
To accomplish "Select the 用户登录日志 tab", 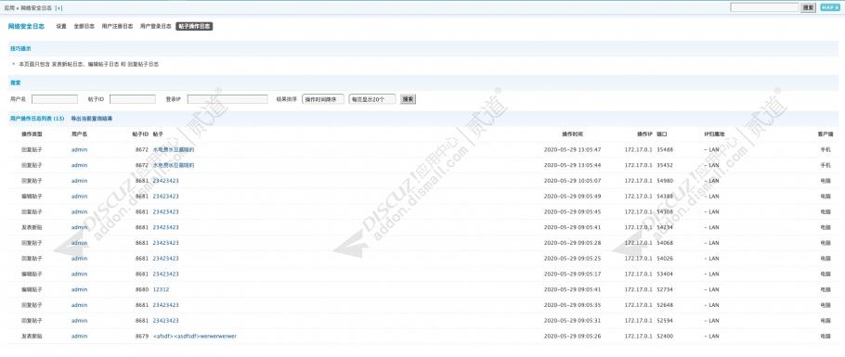I will pos(156,26).
